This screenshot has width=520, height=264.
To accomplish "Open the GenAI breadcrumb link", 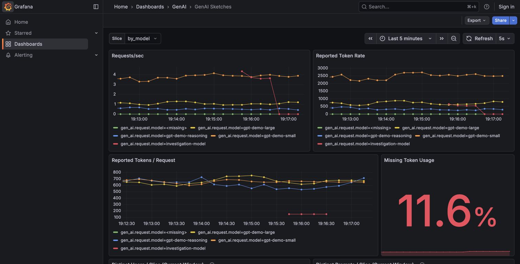I will (179, 7).
